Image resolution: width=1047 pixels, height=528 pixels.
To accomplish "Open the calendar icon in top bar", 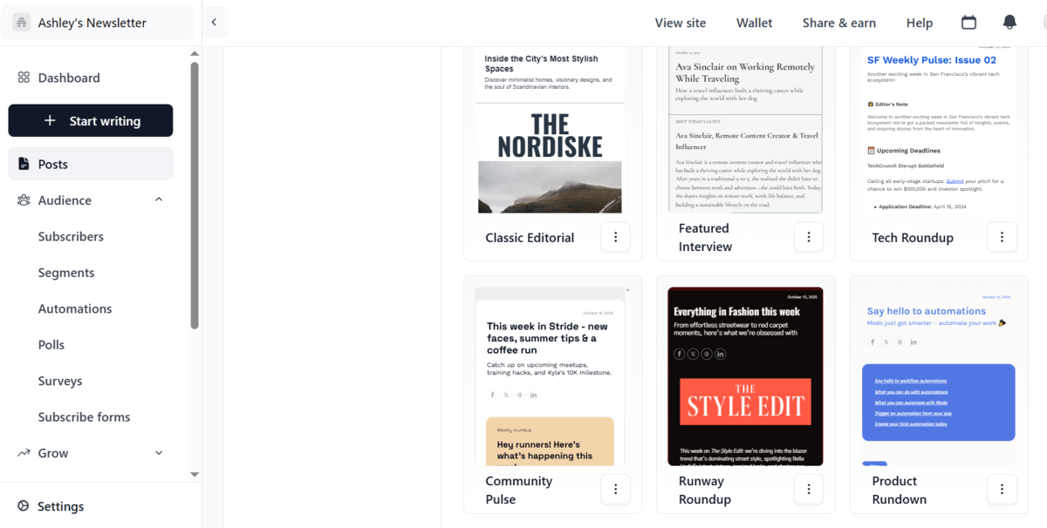I will click(x=968, y=23).
